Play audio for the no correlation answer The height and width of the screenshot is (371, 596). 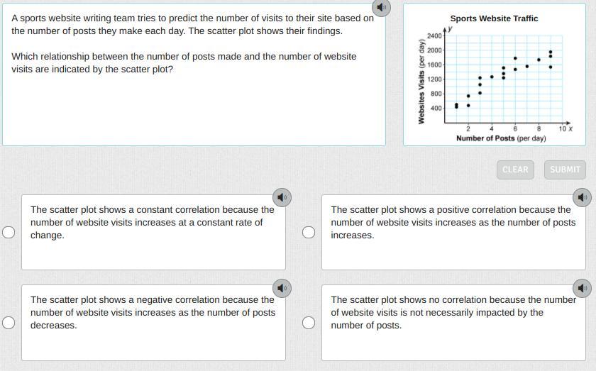pos(582,287)
